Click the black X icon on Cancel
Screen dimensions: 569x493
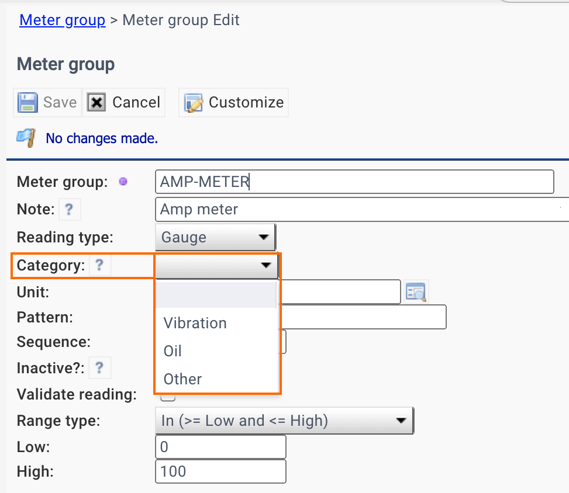96,102
